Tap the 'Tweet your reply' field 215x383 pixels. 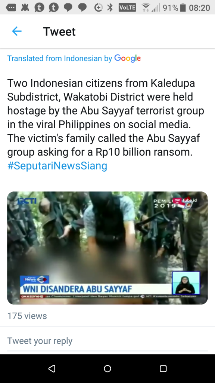(107, 341)
